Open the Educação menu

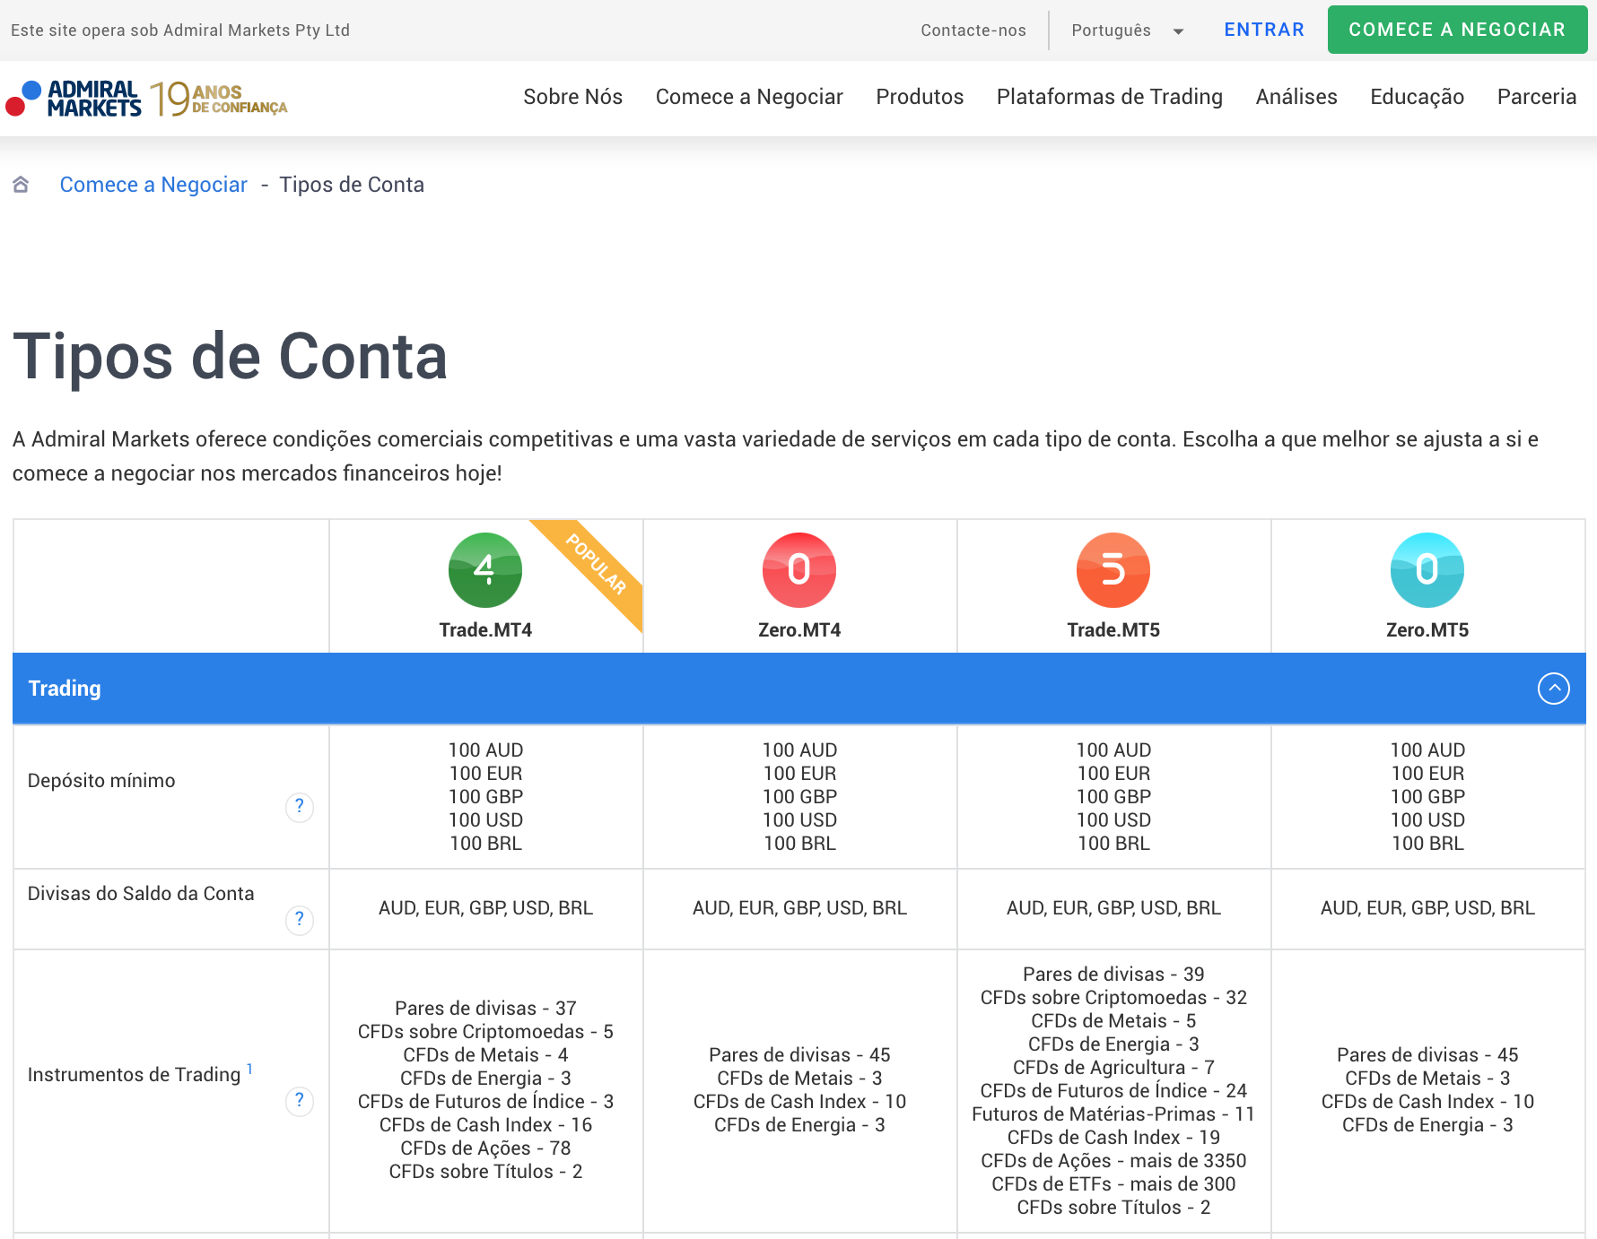pyautogui.click(x=1417, y=97)
